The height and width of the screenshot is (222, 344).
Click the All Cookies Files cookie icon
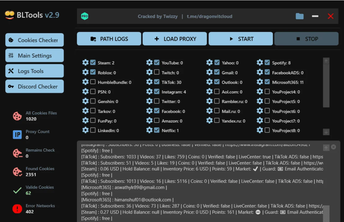pyautogui.click(x=17, y=116)
